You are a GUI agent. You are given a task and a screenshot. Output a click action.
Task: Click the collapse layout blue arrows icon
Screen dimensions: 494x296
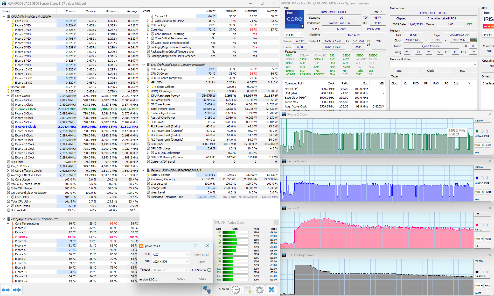(x=17, y=290)
